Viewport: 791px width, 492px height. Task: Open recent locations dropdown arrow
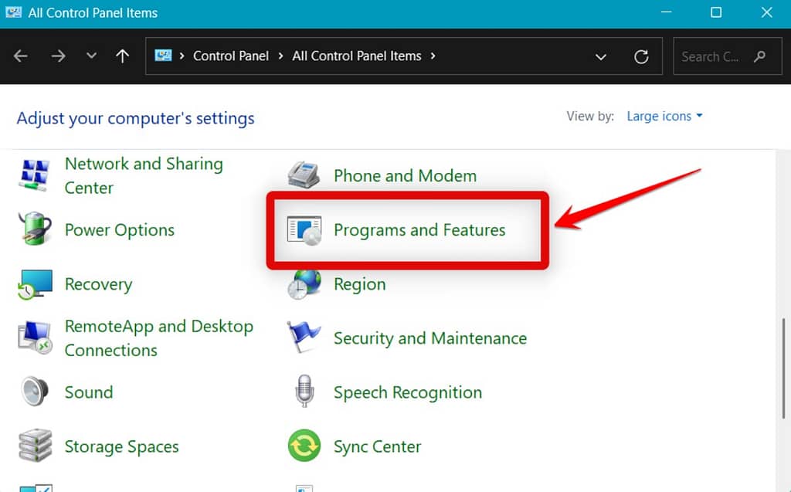point(91,56)
